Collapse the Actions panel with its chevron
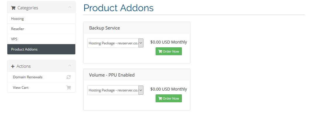Screen dimensions: 315x123 (x=70, y=66)
